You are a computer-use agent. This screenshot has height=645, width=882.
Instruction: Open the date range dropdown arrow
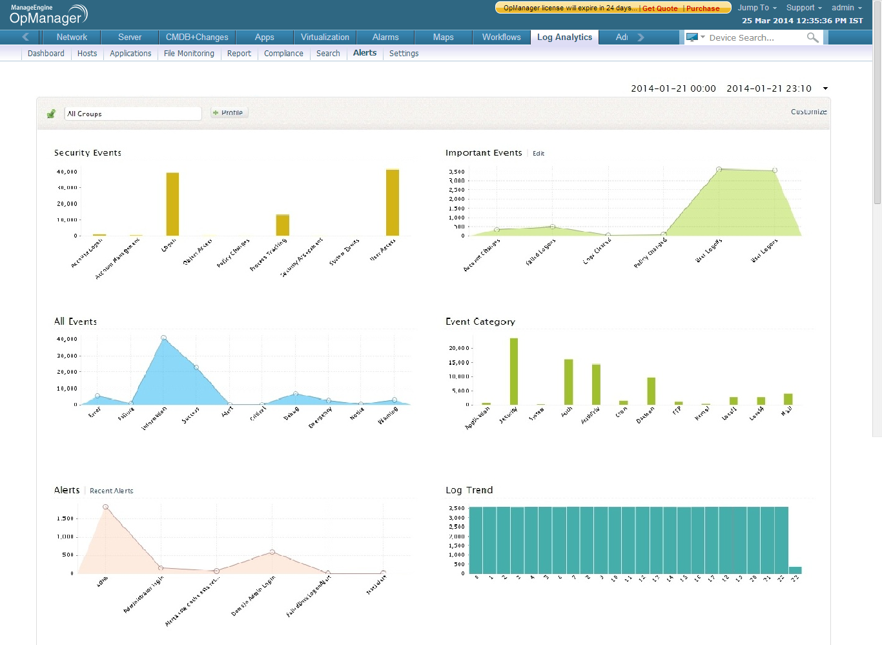pyautogui.click(x=825, y=88)
